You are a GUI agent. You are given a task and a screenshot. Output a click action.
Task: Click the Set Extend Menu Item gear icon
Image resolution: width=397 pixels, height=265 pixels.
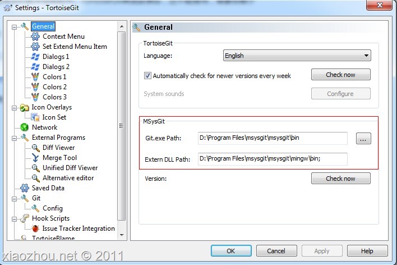[35, 47]
